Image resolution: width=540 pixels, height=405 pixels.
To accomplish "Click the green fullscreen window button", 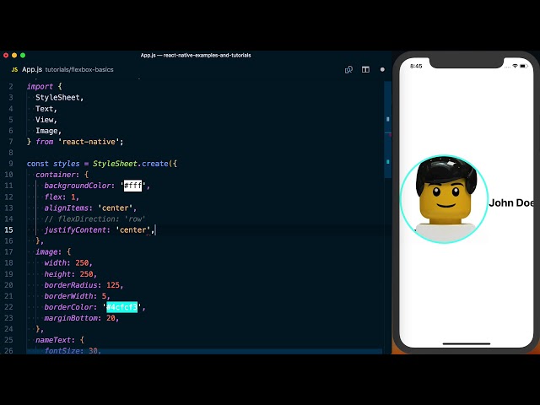I will 23,55.
